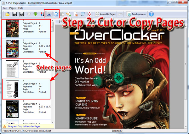189x134 pixels.
Task: Copy selected pages with the copy icon
Action: pyautogui.click(x=56, y=14)
